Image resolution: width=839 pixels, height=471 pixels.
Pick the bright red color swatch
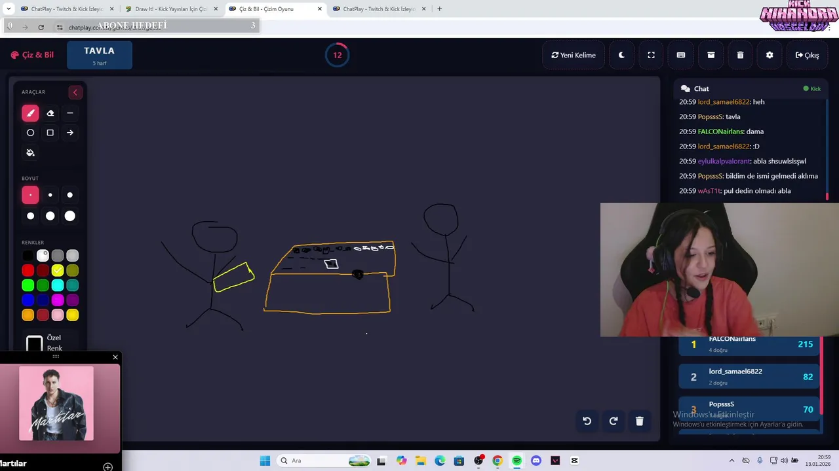tap(28, 270)
